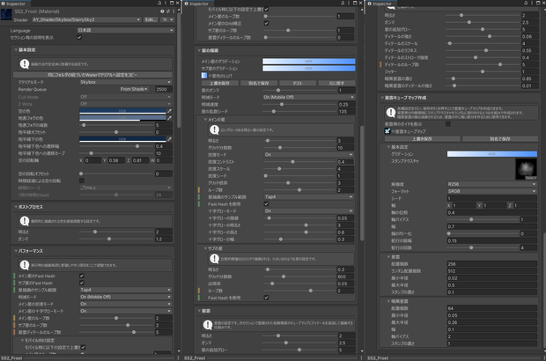
Task: Open the Shader dropdown AY_Shader/Skybox/StarrySky2
Action: coord(86,20)
